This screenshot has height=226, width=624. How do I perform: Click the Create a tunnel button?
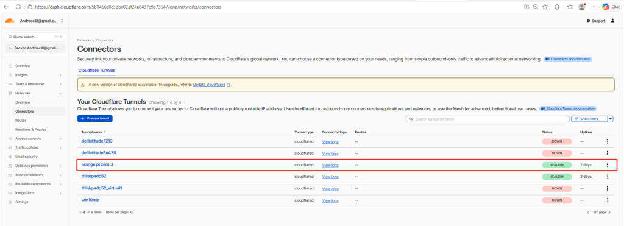click(95, 119)
